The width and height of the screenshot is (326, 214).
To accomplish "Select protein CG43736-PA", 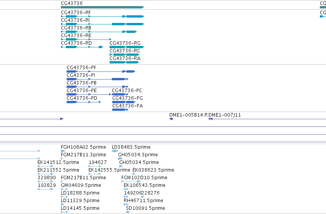I will [x=120, y=110].
